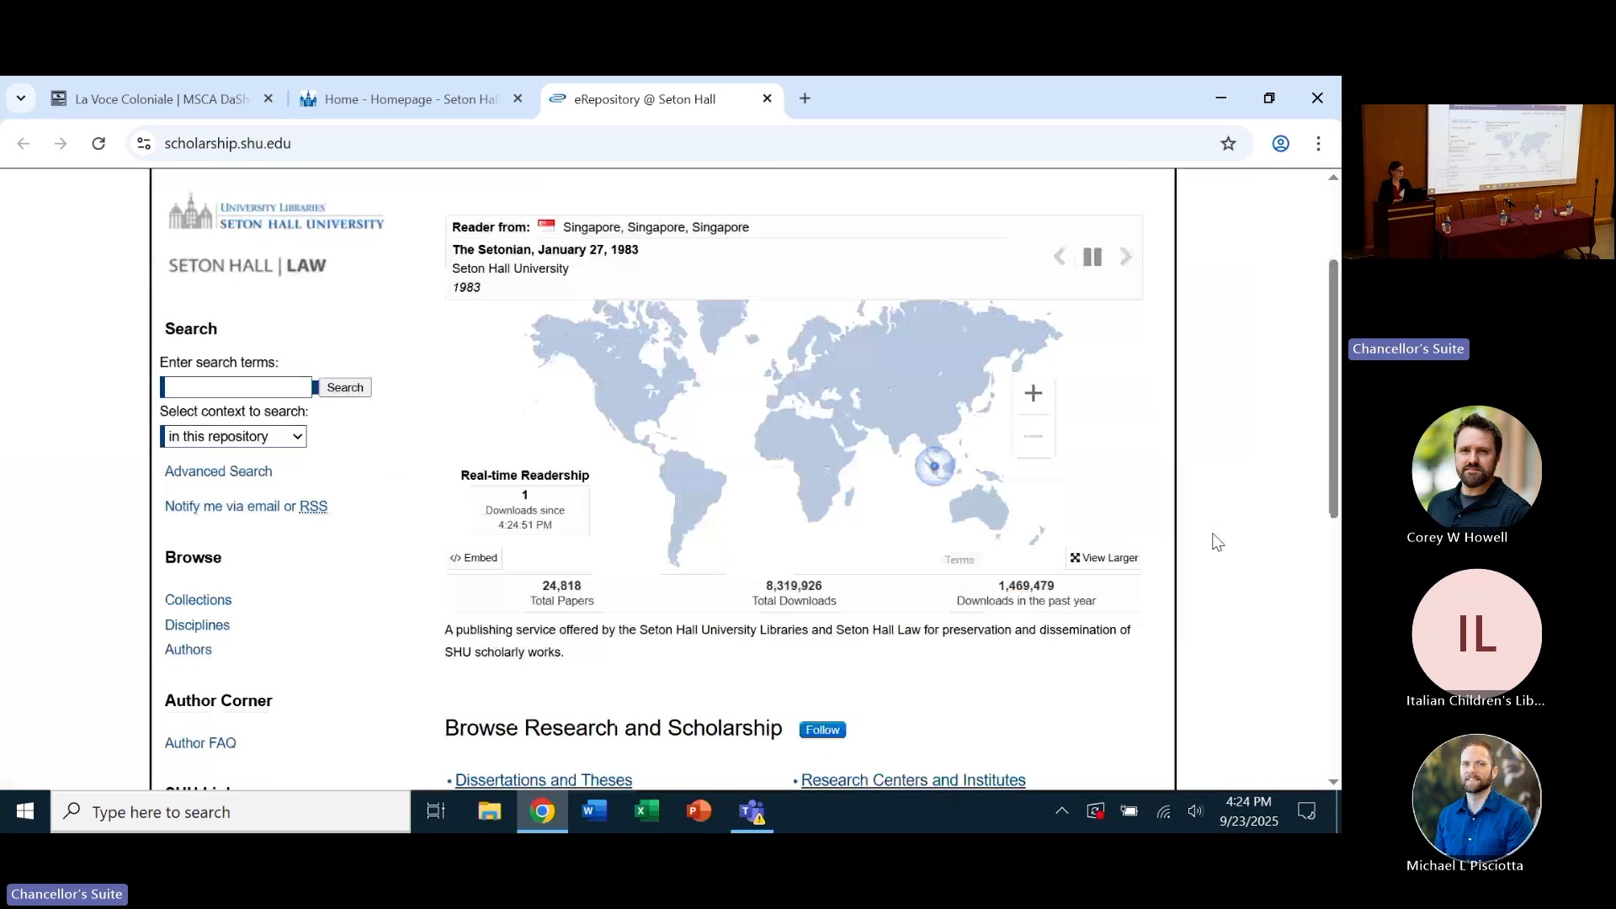Viewport: 1616px width, 909px height.
Task: Open Dissertations and Theses link
Action: point(543,780)
